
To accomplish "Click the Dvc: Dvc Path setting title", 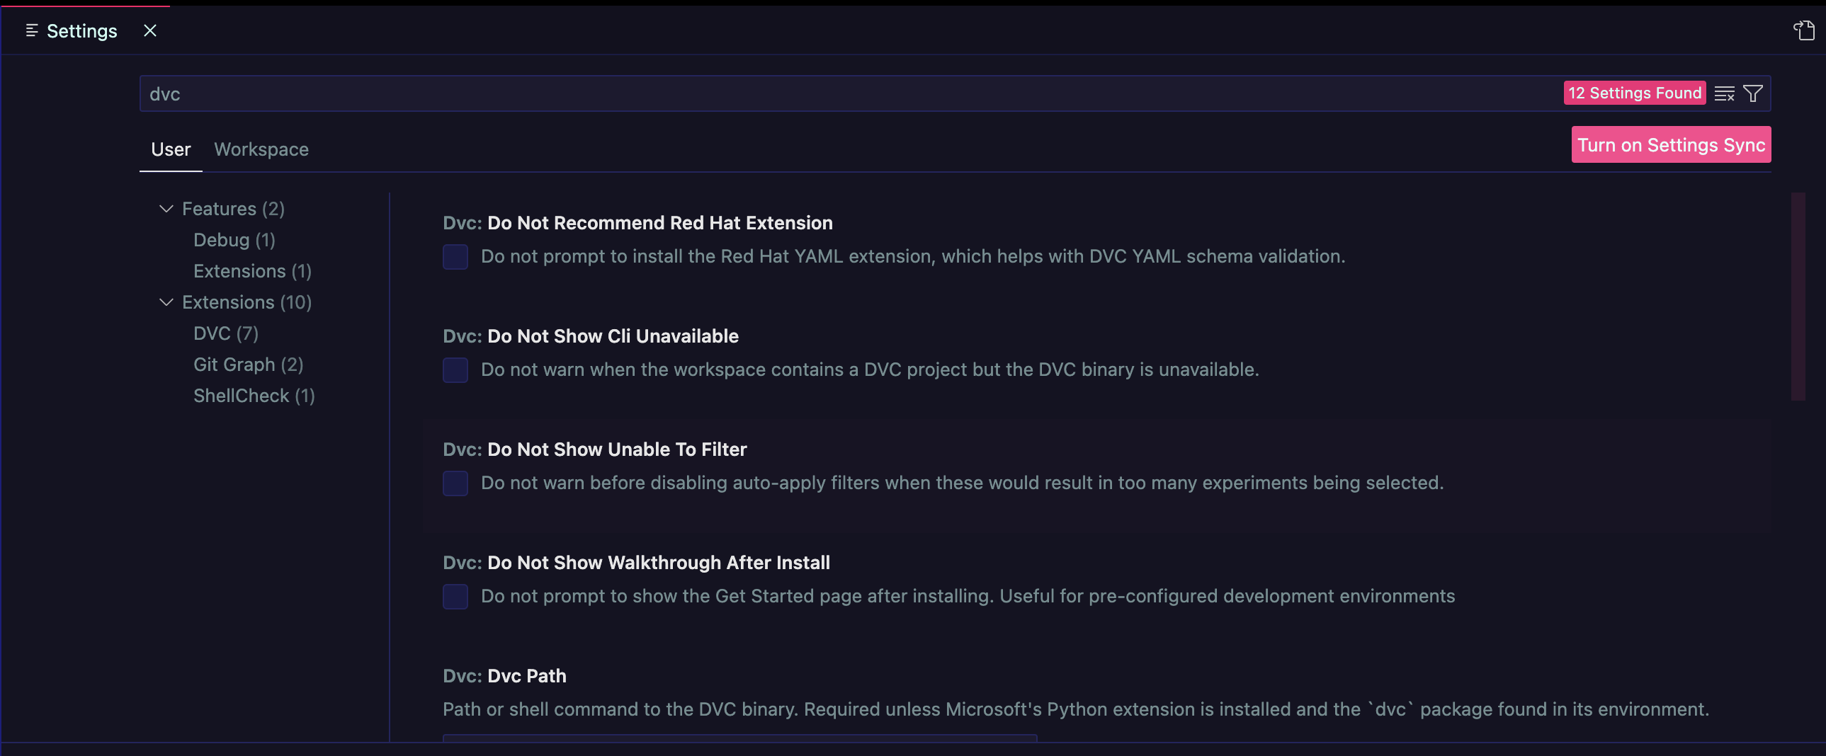I will (x=505, y=676).
